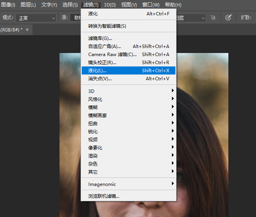Open 滤镜库(G)...
Viewport: 256px width, 217px height.
129,38
